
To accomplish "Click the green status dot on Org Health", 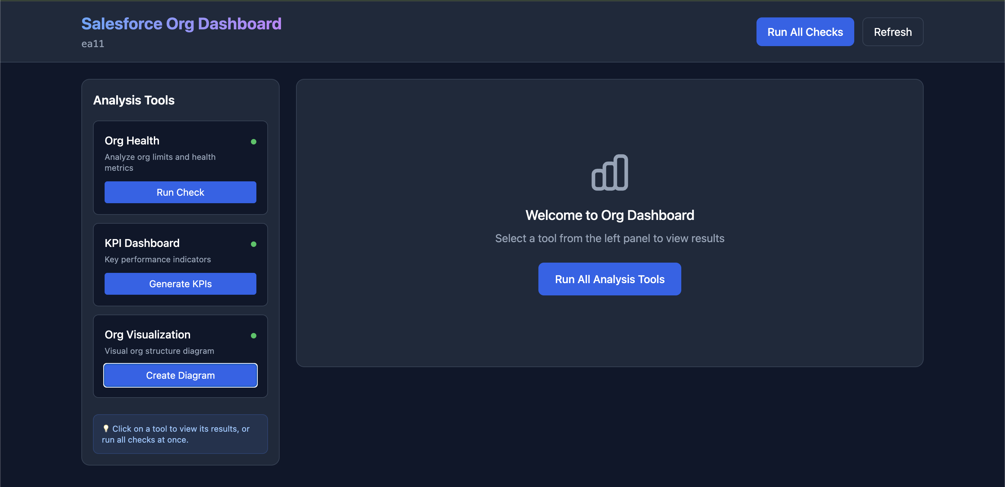I will [254, 141].
